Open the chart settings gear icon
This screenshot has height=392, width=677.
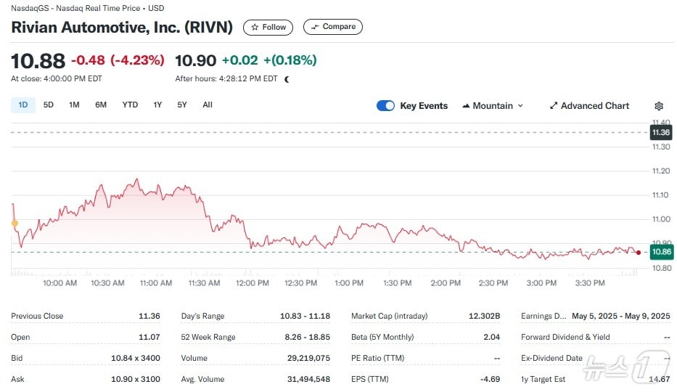[x=659, y=106]
